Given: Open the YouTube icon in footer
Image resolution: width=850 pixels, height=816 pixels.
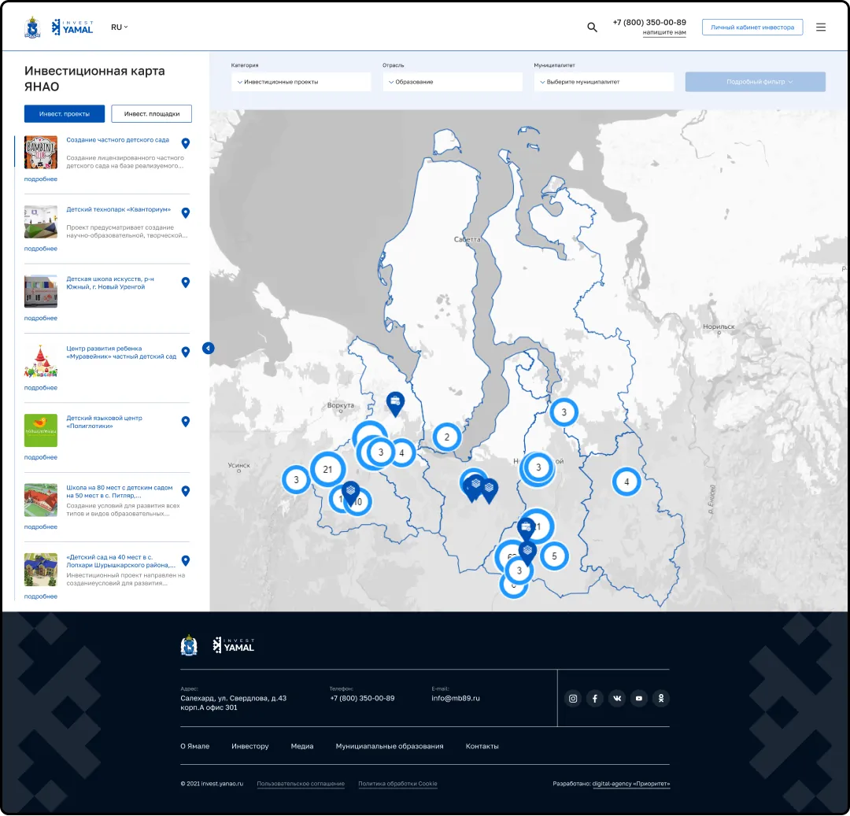Looking at the screenshot, I should click(639, 698).
